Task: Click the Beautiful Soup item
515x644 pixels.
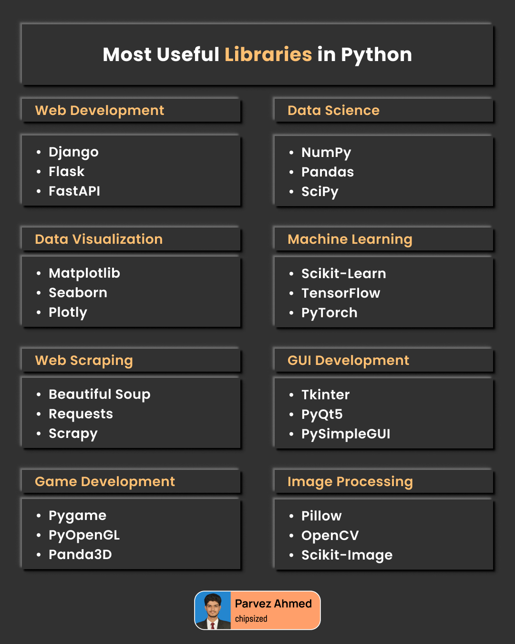Action: point(99,395)
